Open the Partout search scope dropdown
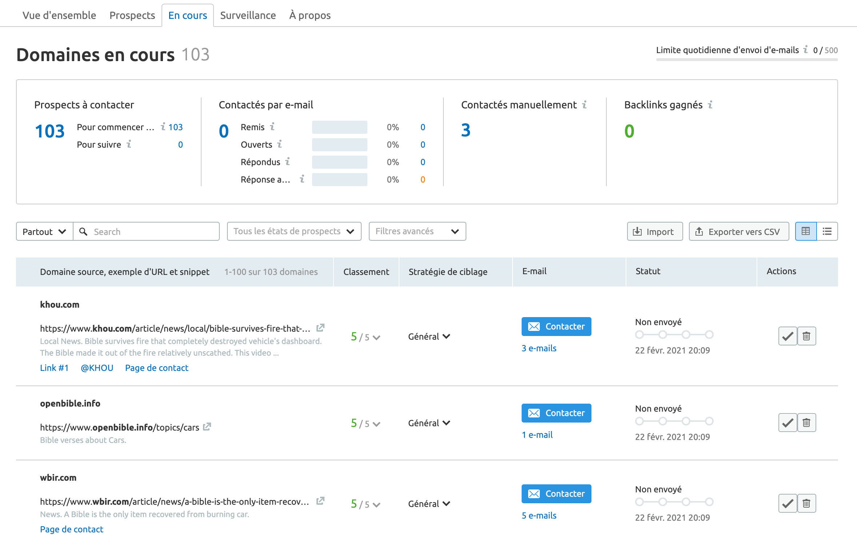 coord(44,232)
